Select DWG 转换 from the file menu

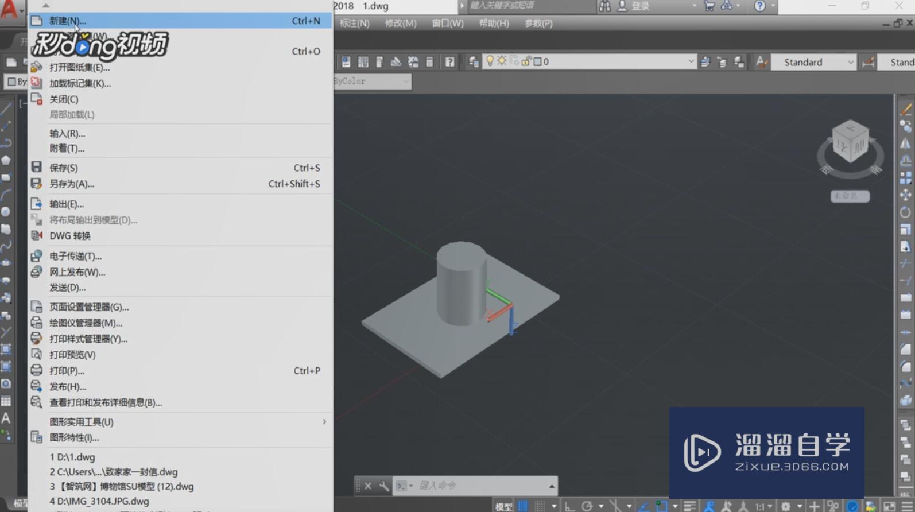pyautogui.click(x=69, y=236)
